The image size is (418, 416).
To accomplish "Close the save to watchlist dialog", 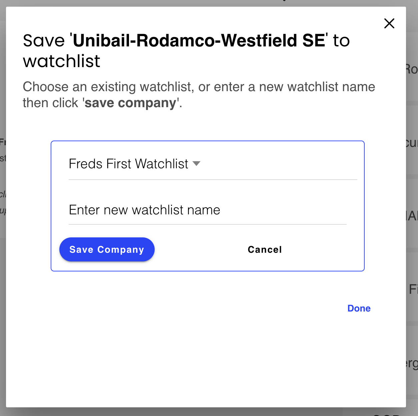I will click(x=389, y=23).
